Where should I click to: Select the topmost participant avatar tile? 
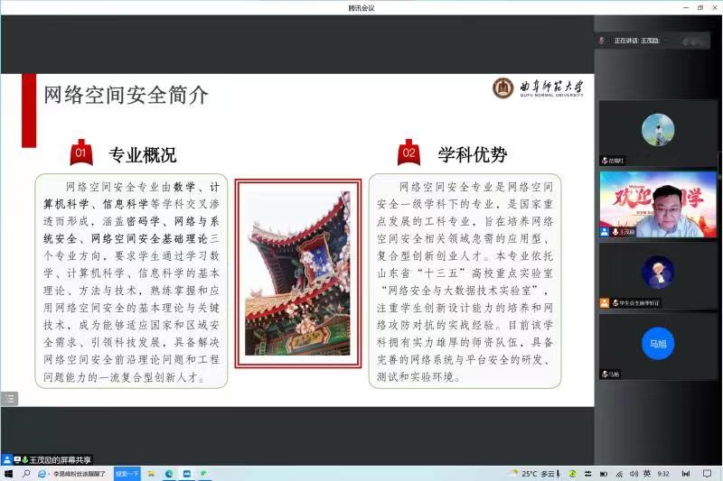[x=658, y=132]
